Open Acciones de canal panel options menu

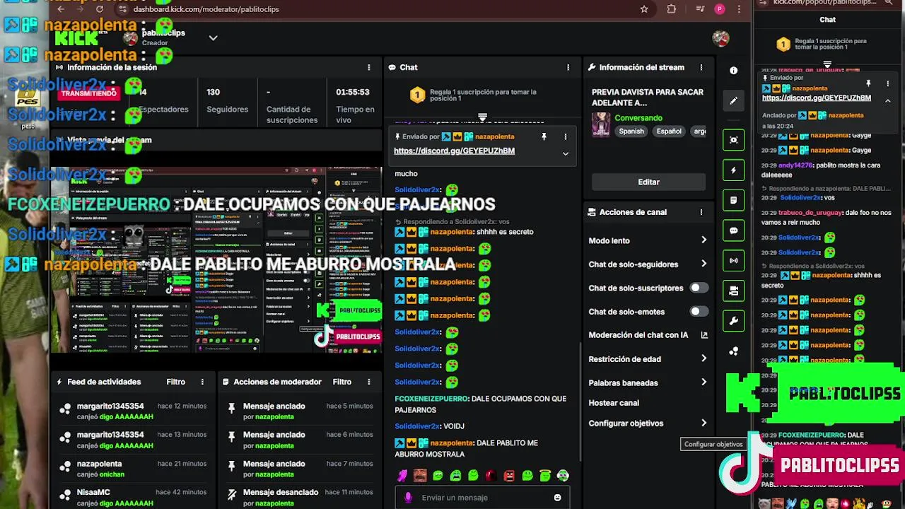(701, 212)
